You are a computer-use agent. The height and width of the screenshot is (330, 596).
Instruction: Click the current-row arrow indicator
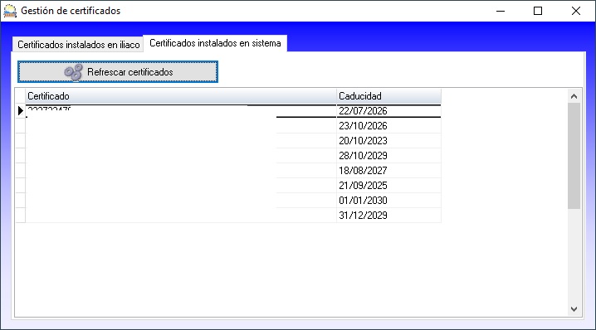tap(21, 111)
